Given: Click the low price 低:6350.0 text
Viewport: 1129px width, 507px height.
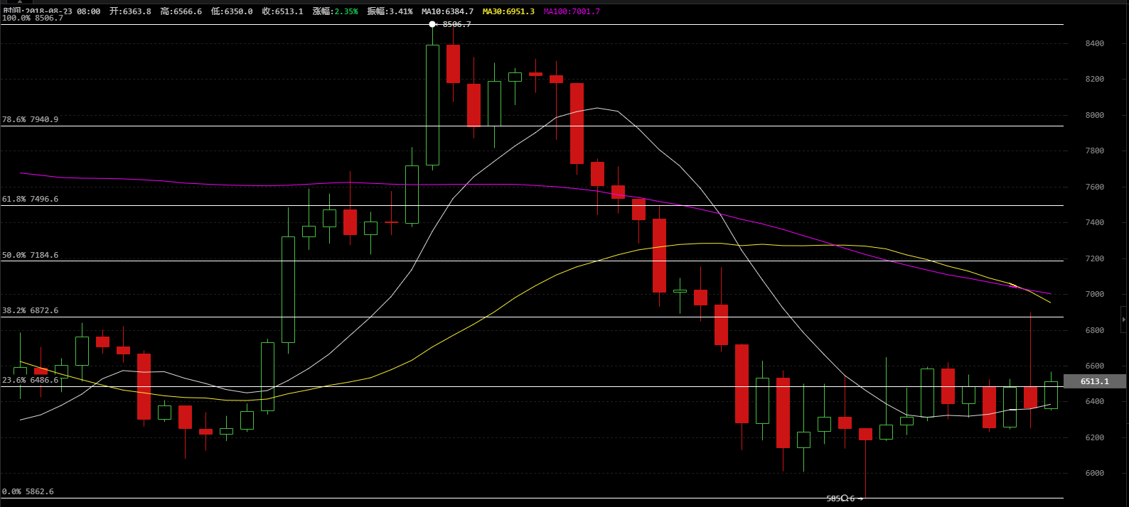Looking at the screenshot, I should pos(232,11).
